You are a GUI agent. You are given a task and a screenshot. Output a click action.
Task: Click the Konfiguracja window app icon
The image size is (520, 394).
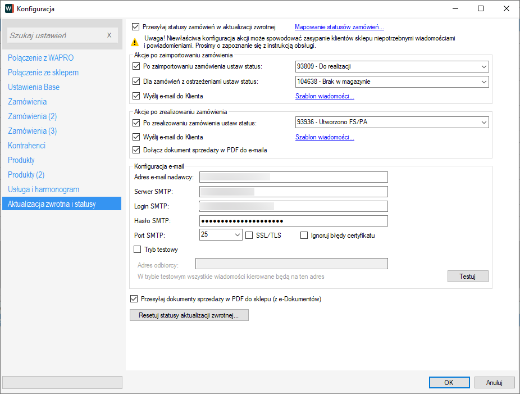coord(9,9)
